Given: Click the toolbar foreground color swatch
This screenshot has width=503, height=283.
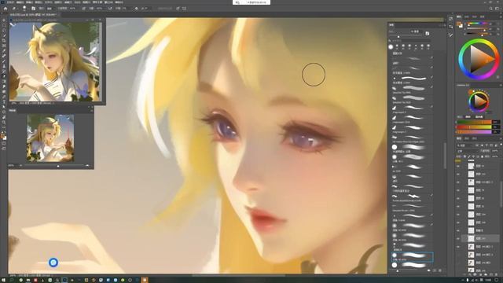Looking at the screenshot, I should click(x=3, y=135).
